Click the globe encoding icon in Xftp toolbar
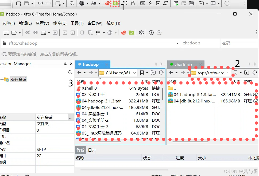259x176 pixels. click(x=110, y=33)
